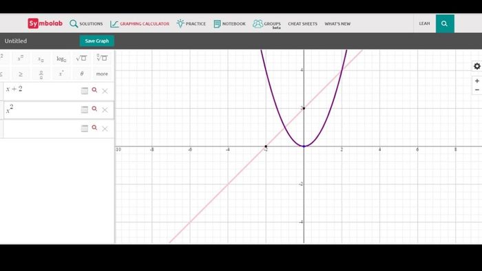
Task: Click the graphing calculator chart icon
Action: click(x=114, y=23)
